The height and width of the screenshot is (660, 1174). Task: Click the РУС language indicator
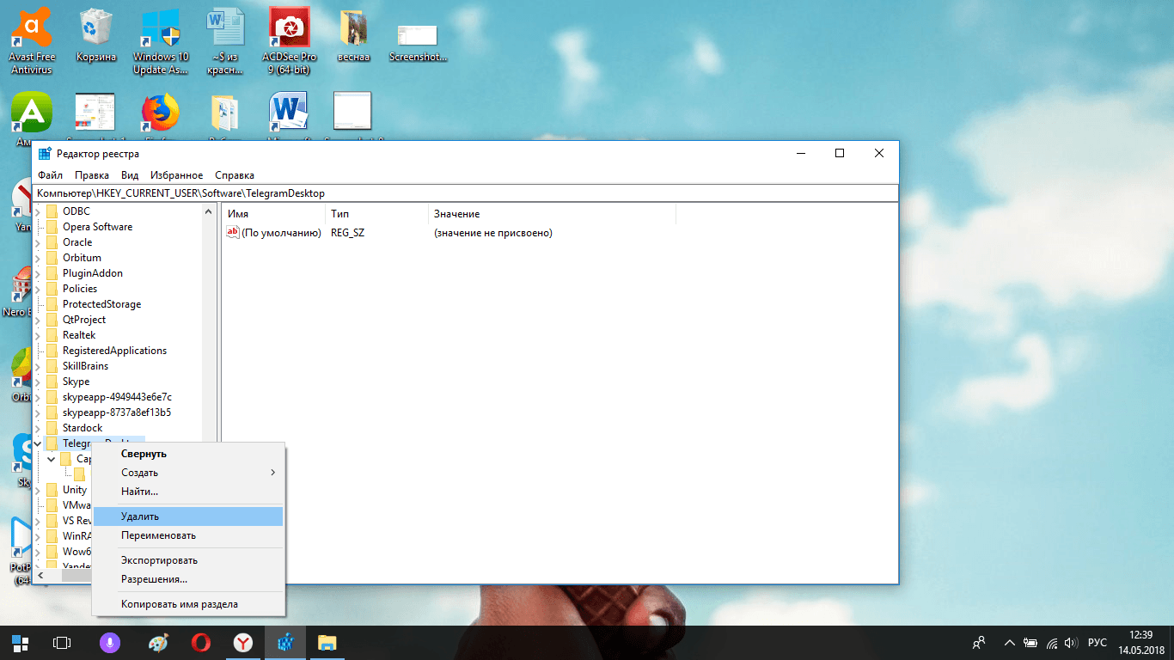tap(1098, 642)
